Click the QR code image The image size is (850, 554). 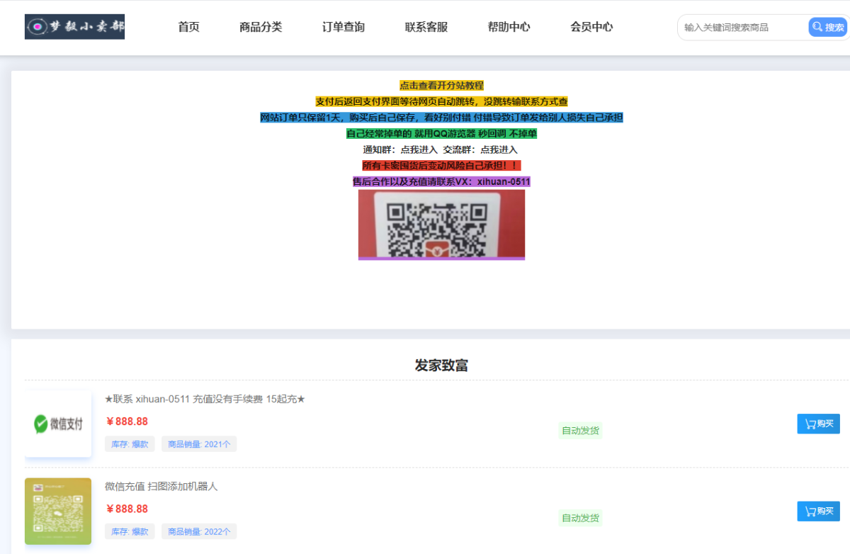(441, 224)
